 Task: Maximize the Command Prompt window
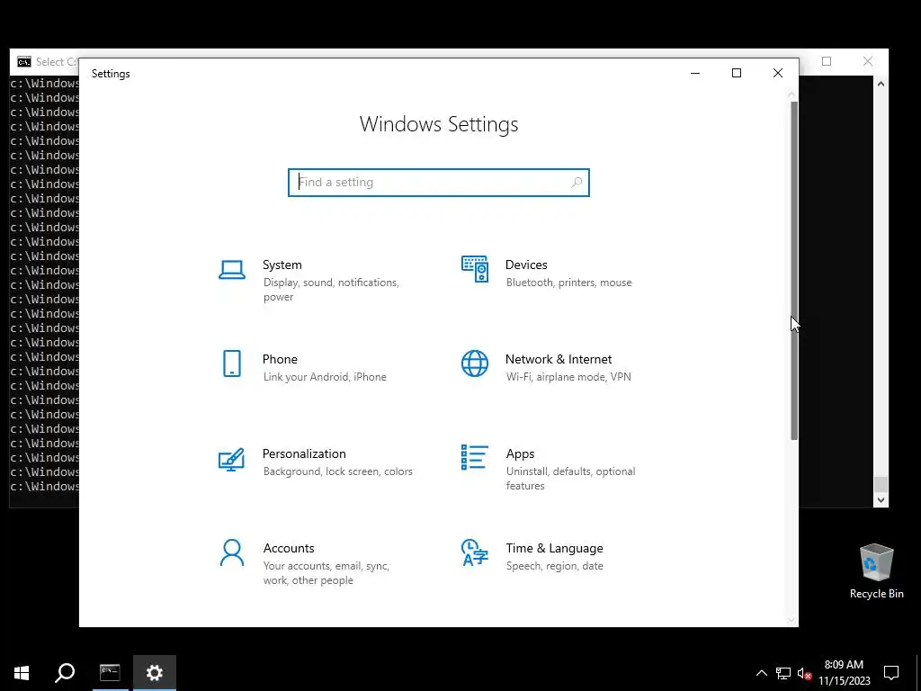pyautogui.click(x=827, y=61)
